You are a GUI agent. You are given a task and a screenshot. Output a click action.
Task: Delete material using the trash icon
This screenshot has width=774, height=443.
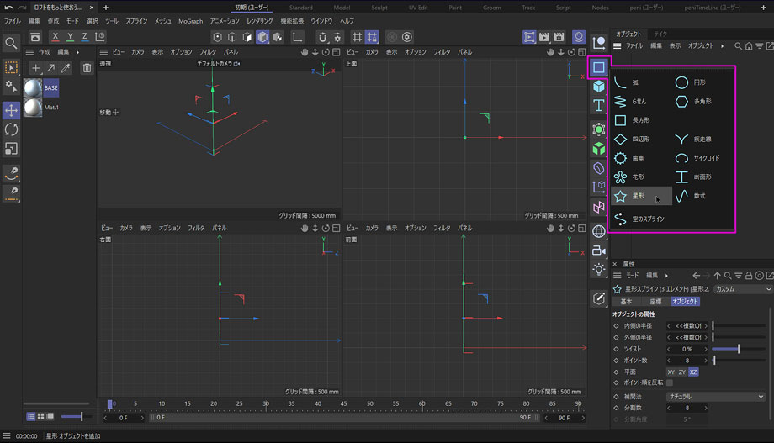tap(87, 68)
